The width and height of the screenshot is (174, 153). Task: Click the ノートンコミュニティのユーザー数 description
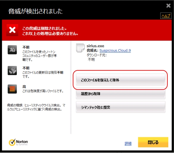click(x=40, y=56)
